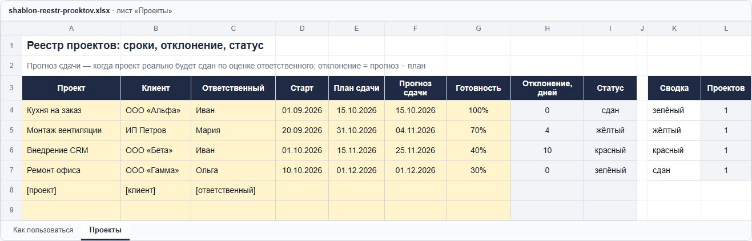752x241 pixels.
Task: Select the readiness value «30%»
Action: (x=478, y=170)
